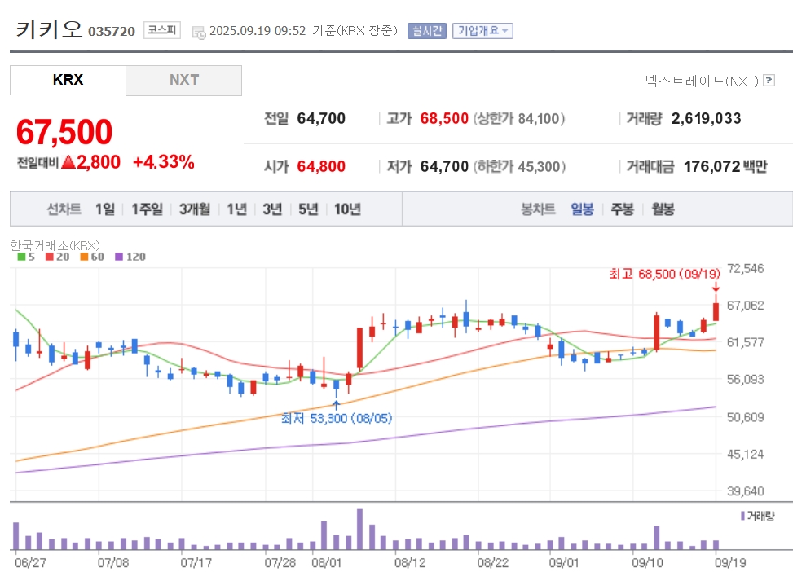Click the purple 120-day moving average marker
This screenshot has width=793, height=572.
tap(119, 257)
